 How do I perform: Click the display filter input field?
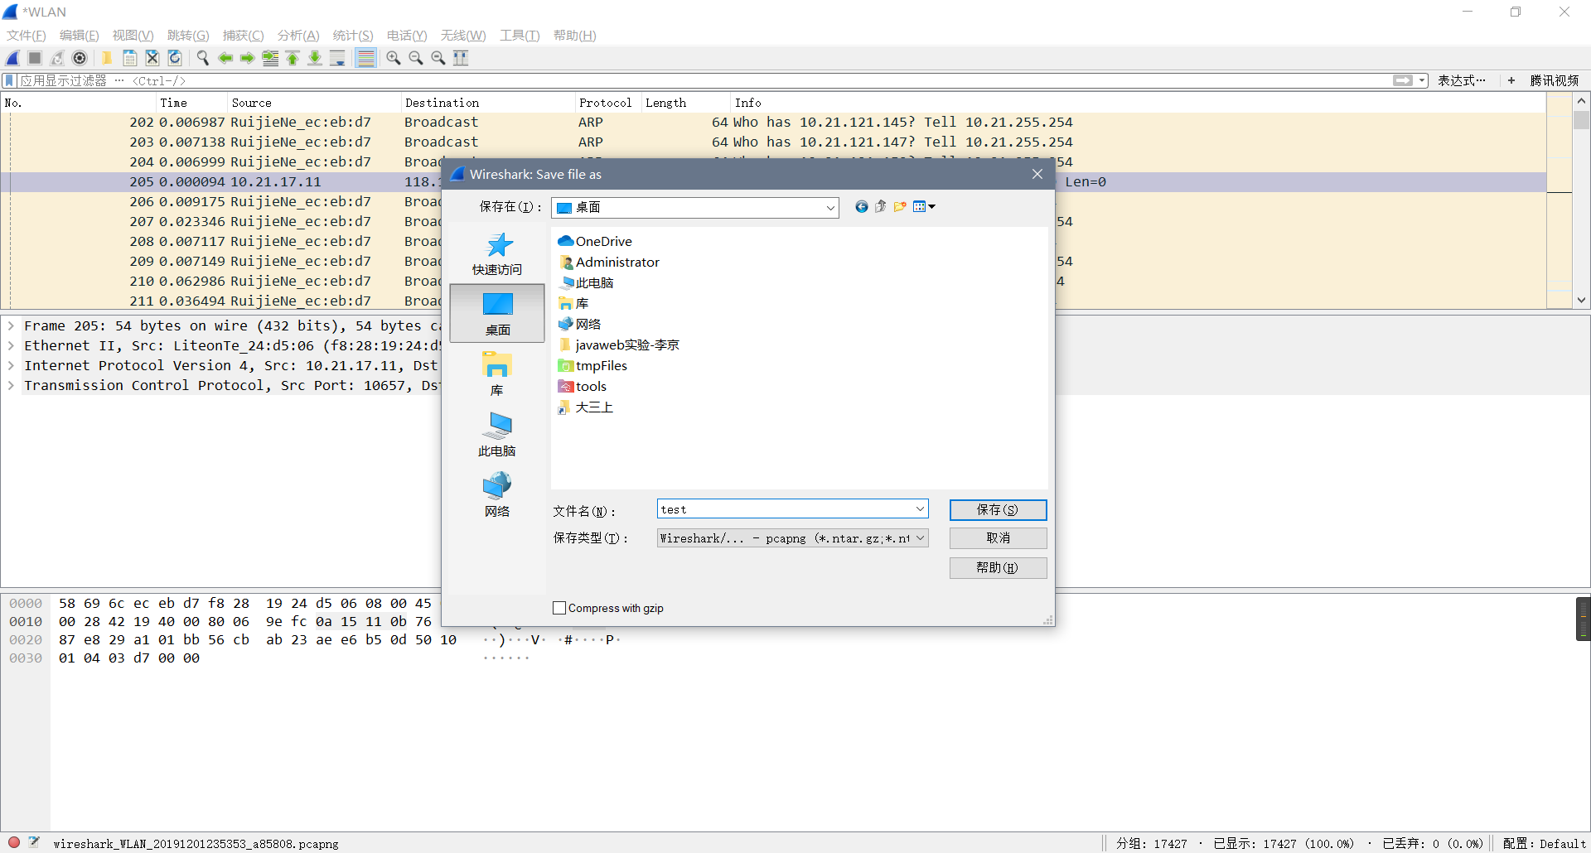704,80
